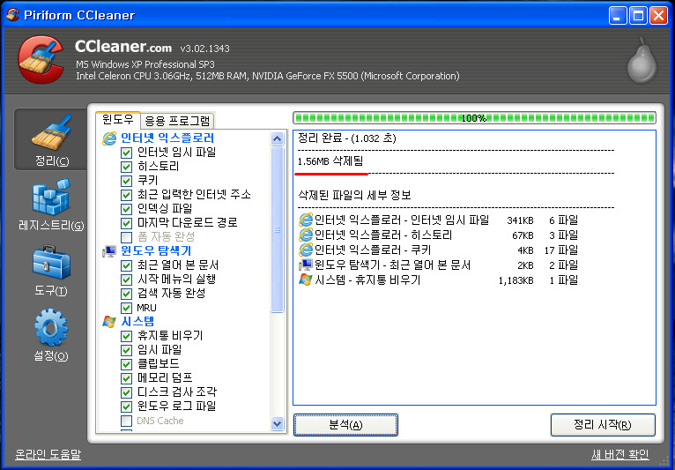Viewport: 675px width, 470px height.
Task: Click the 1.56MB 삭제됨 summary text
Action: pyautogui.click(x=330, y=161)
